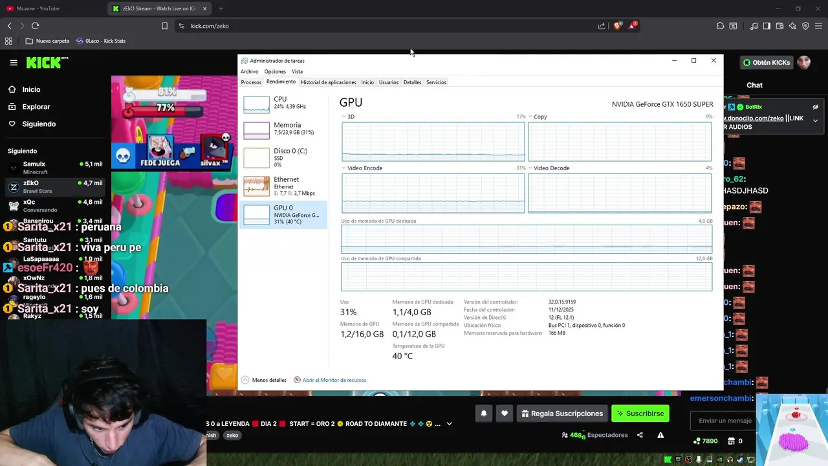Open the Archivo menu
Image resolution: width=828 pixels, height=466 pixels.
pos(249,72)
